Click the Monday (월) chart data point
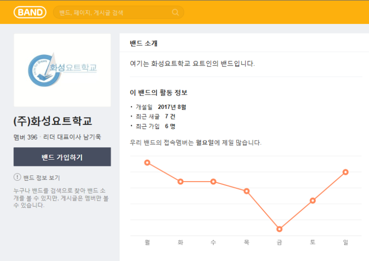369x261 pixels. tap(148, 163)
